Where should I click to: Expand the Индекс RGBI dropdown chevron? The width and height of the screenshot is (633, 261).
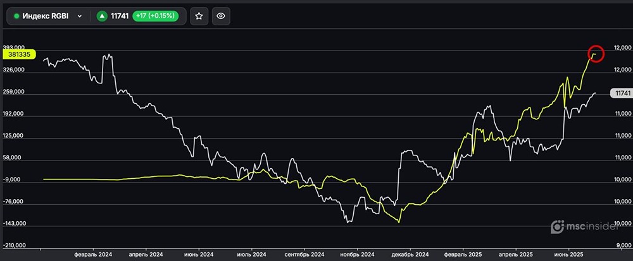point(80,16)
